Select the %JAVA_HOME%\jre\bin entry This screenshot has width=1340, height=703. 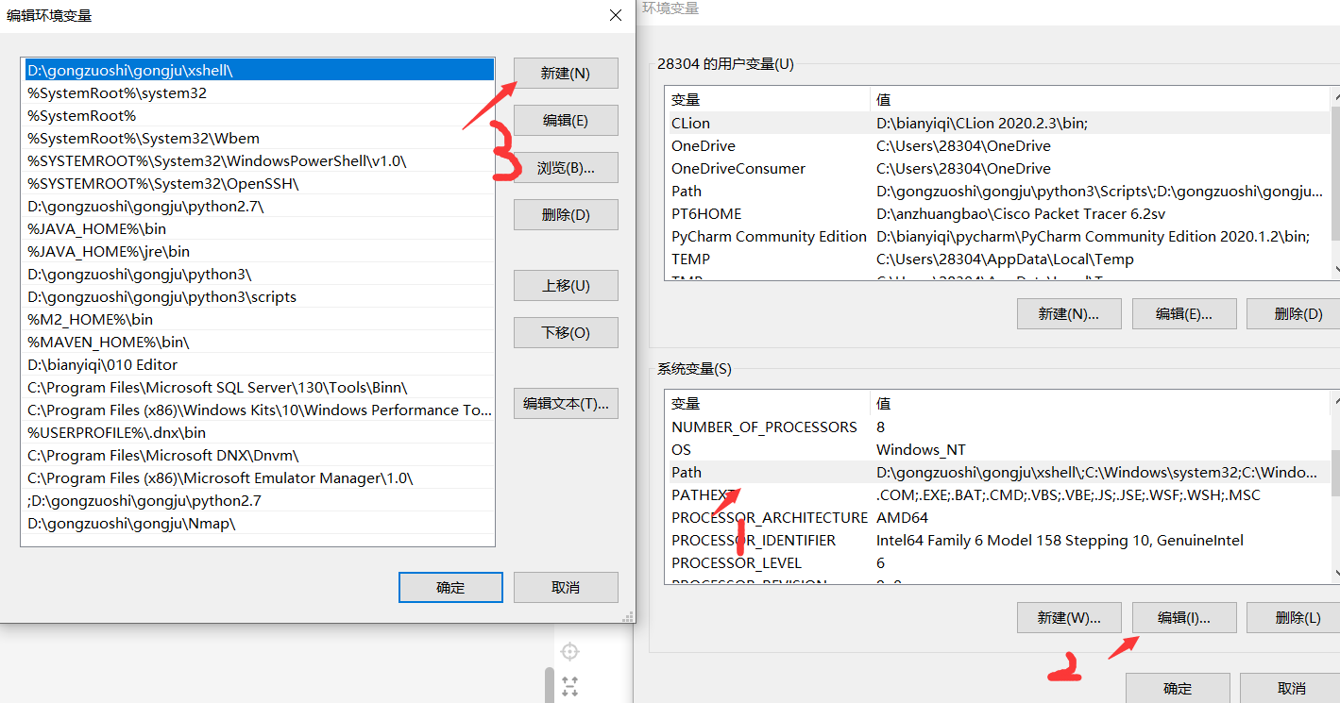coord(258,251)
